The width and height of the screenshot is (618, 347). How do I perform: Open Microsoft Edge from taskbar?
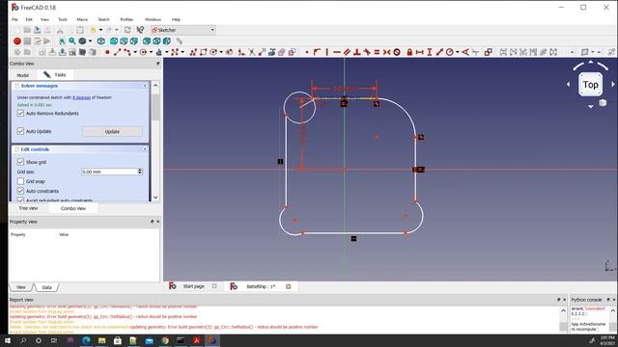point(86,340)
